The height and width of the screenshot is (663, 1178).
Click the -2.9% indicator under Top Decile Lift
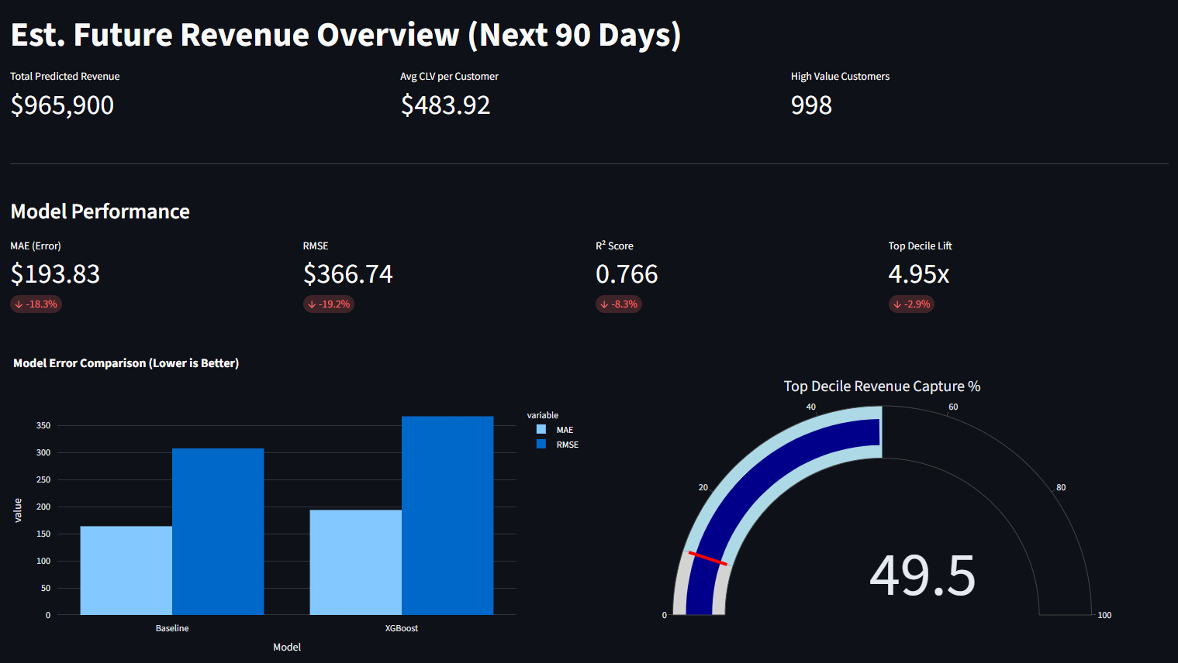pos(911,304)
